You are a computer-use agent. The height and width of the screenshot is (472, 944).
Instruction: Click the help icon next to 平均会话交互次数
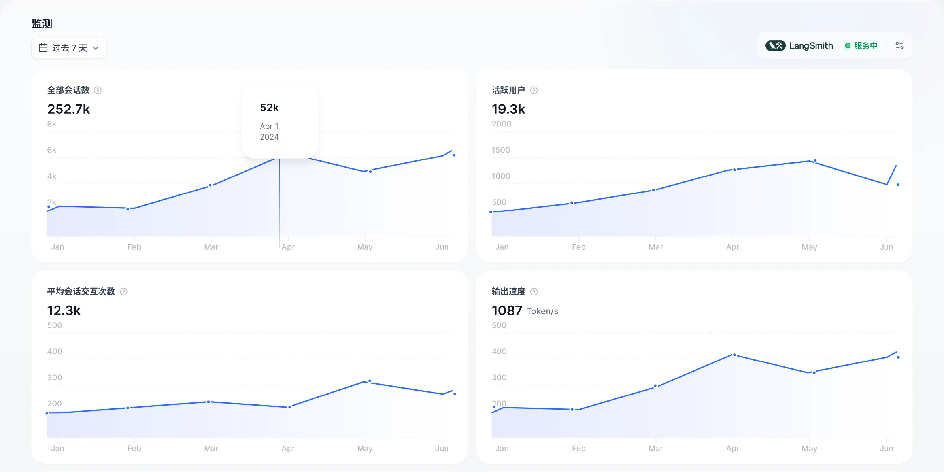(124, 292)
